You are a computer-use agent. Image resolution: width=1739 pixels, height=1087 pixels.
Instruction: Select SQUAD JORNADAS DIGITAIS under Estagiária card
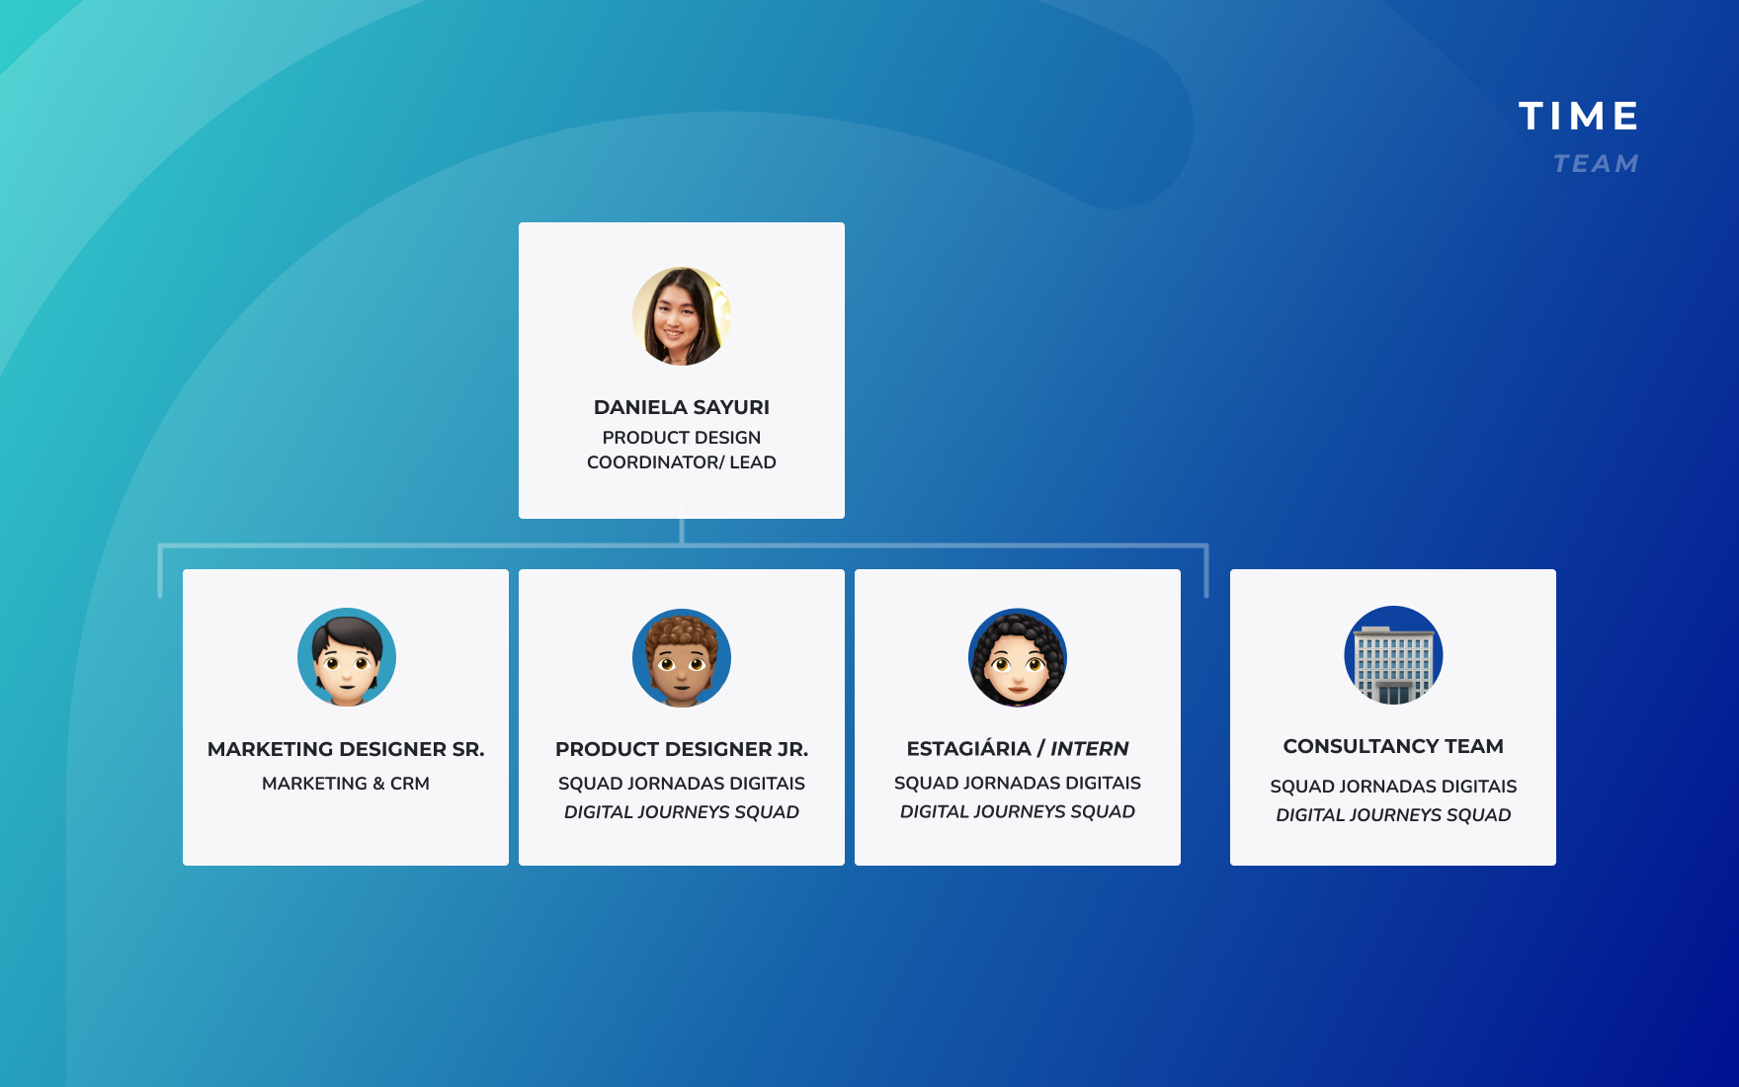pos(1018,783)
